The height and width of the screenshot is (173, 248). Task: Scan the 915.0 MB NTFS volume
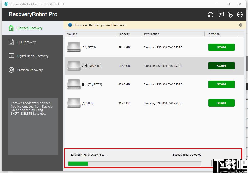221,103
